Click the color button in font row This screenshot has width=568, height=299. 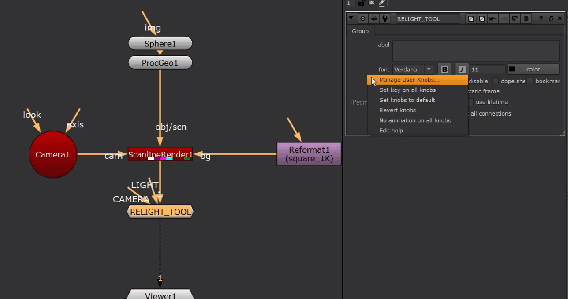tap(533, 69)
